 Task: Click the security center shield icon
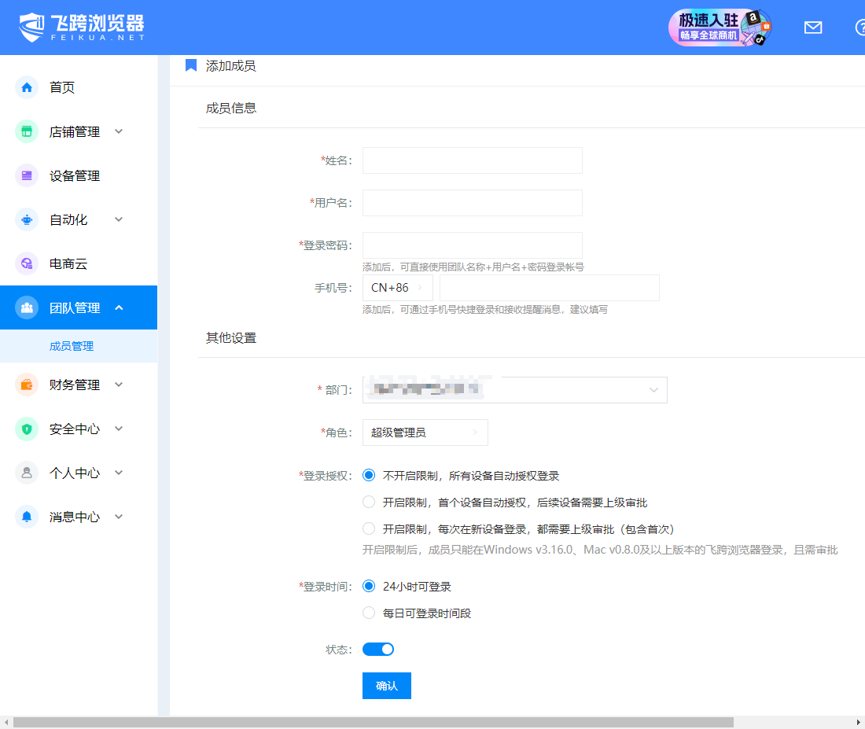pyautogui.click(x=27, y=429)
